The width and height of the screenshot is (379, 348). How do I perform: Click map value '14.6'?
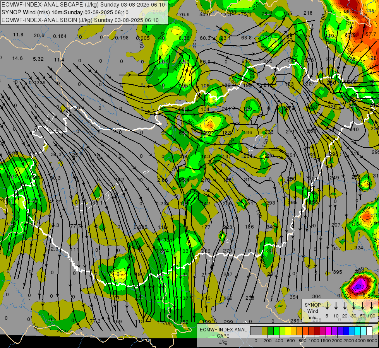tap(17, 58)
